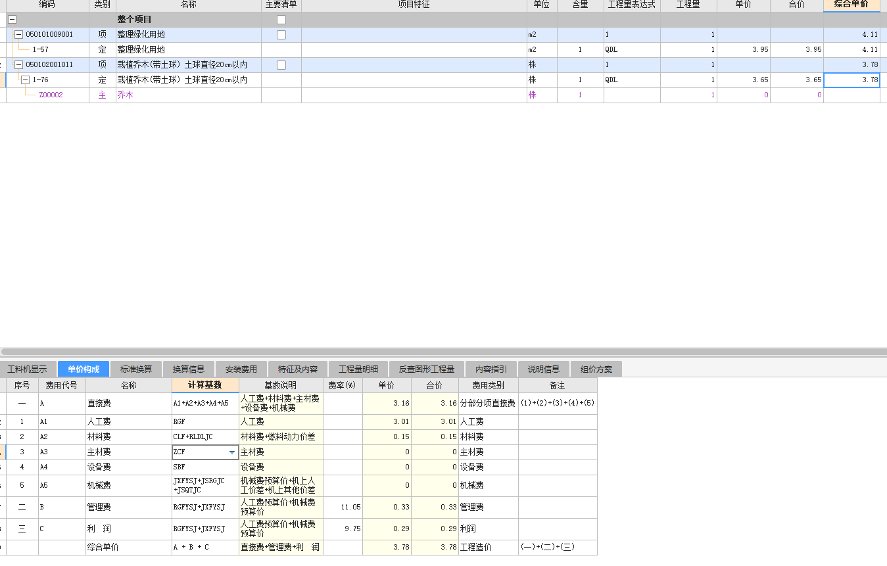Select the 人工费 name cell in row A1
This screenshot has height=566, width=887.
[x=129, y=422]
